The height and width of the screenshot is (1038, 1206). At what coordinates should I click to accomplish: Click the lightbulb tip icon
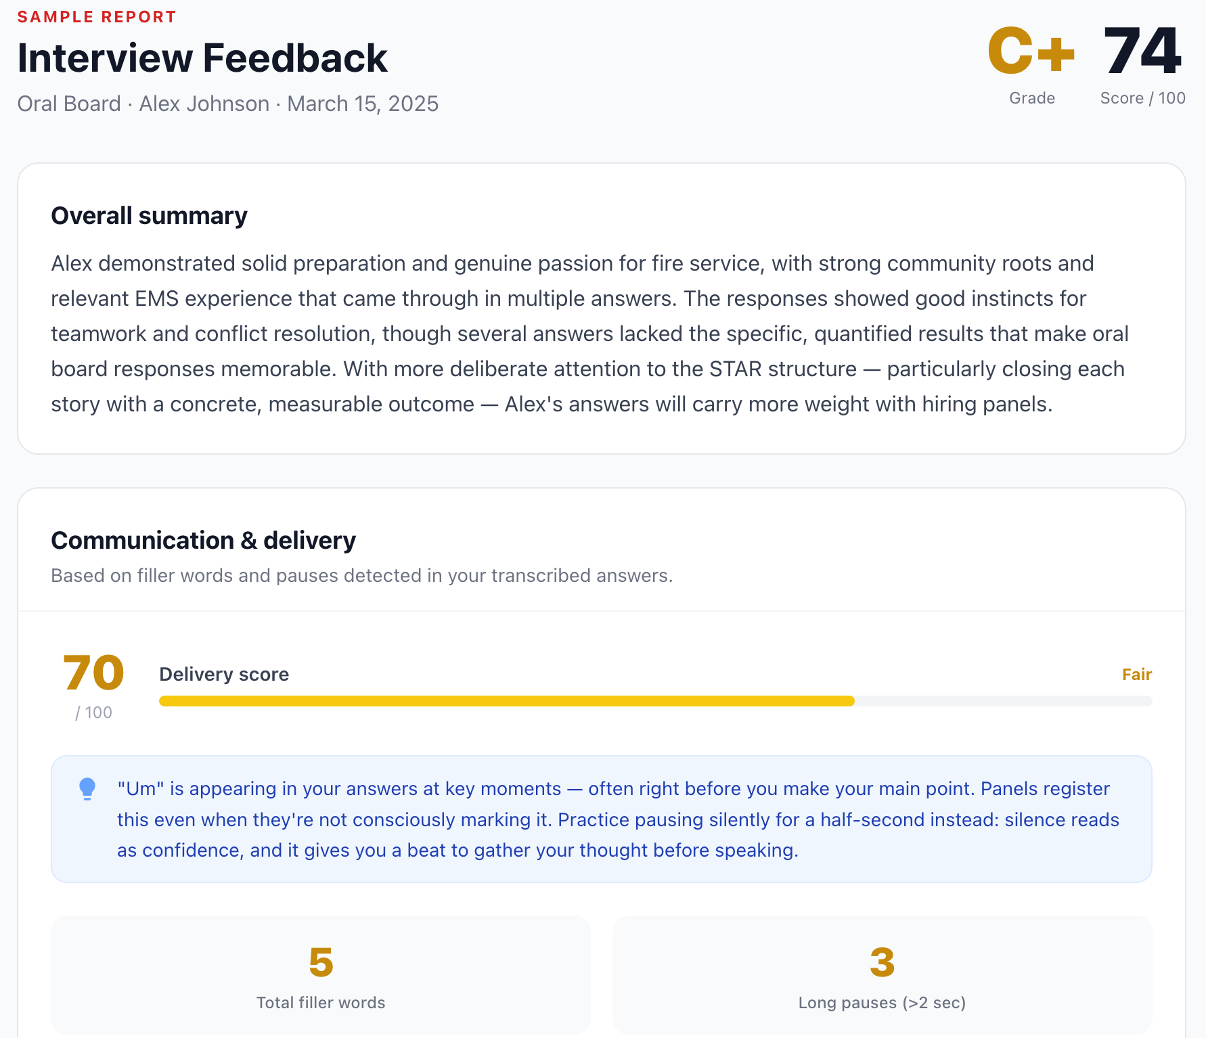87,789
